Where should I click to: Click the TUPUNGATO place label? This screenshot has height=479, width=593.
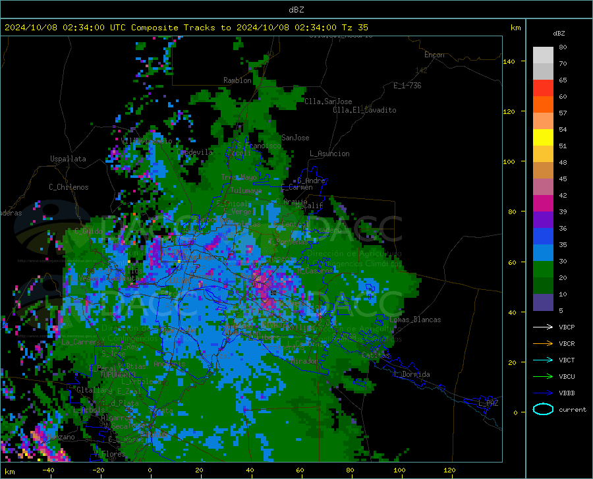[x=118, y=375]
